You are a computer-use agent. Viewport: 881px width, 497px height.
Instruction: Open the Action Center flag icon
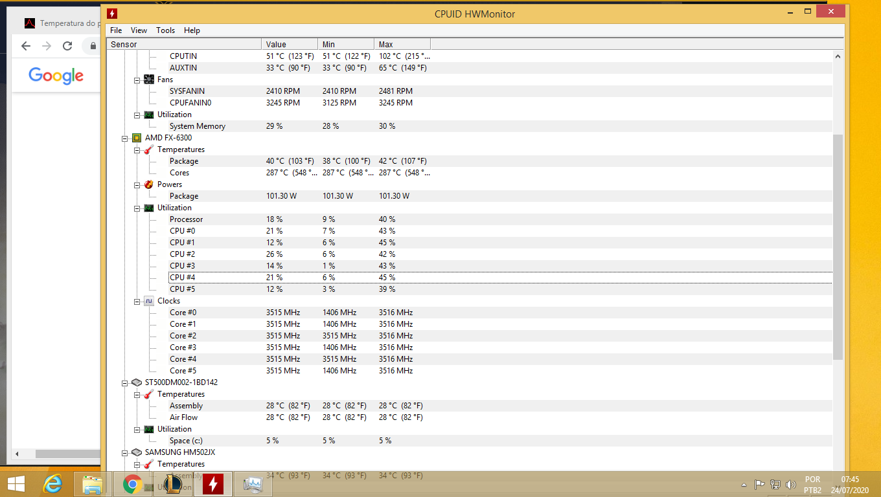coord(760,484)
